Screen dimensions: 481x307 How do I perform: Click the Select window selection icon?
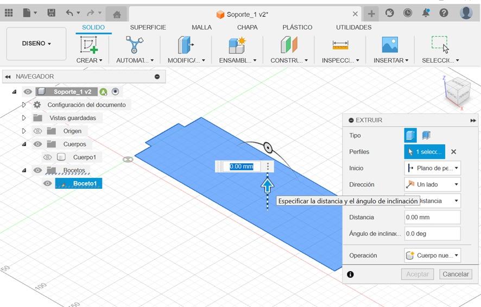(440, 44)
